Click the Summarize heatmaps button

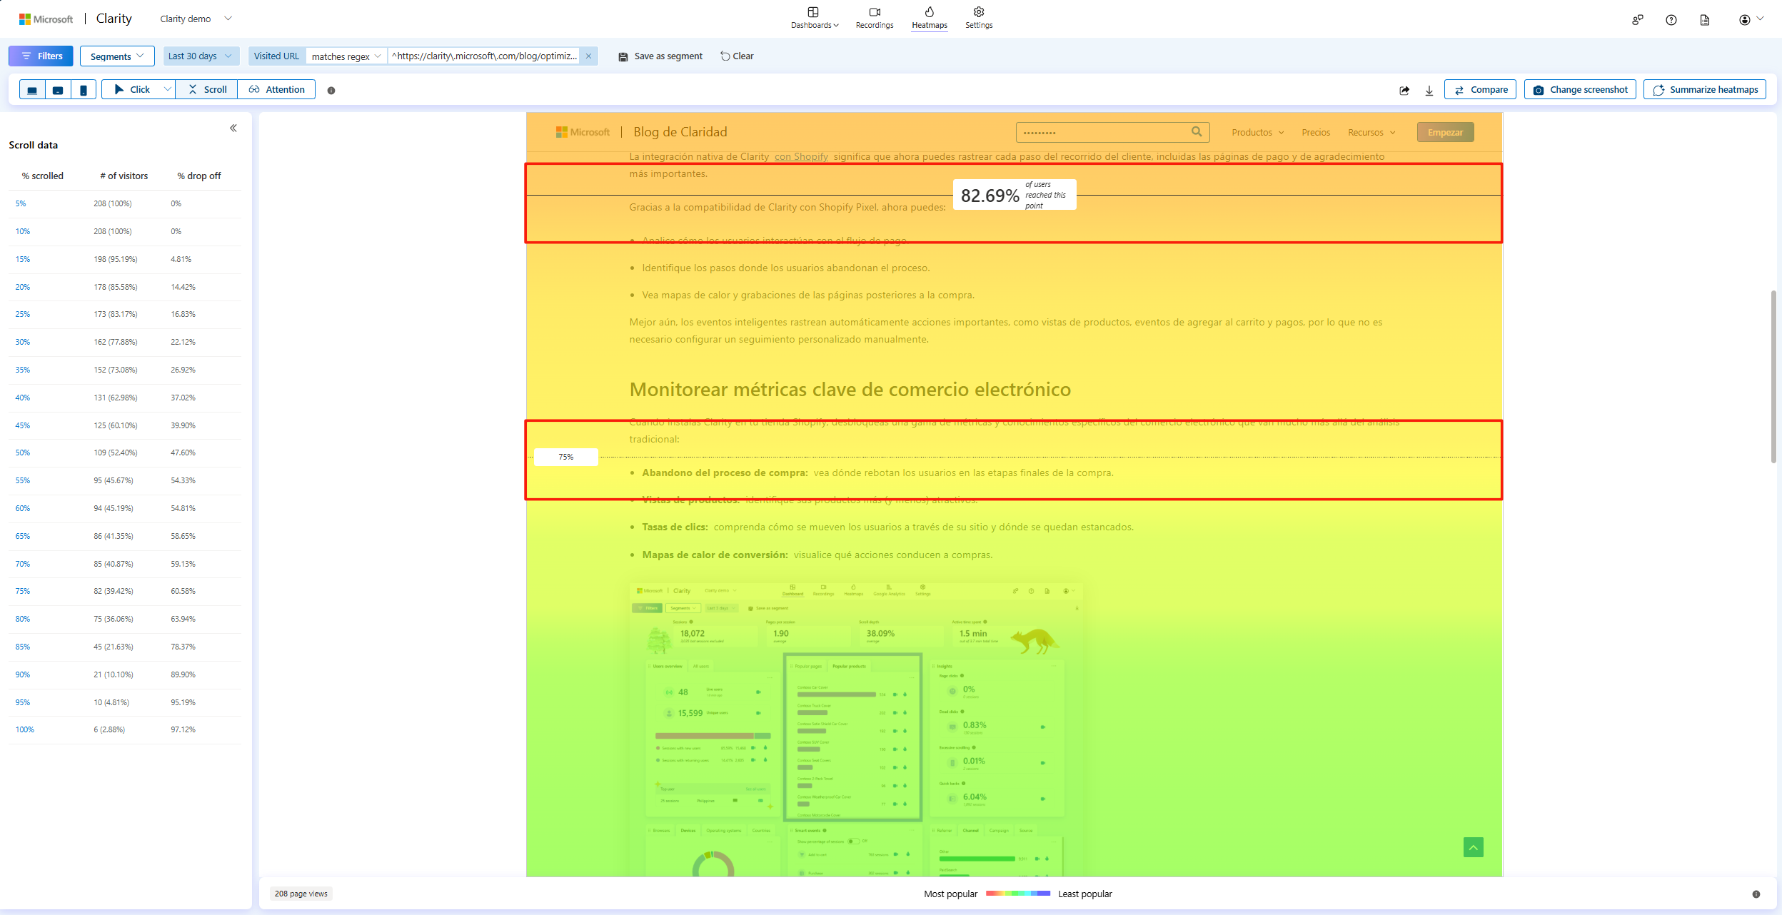[1705, 89]
